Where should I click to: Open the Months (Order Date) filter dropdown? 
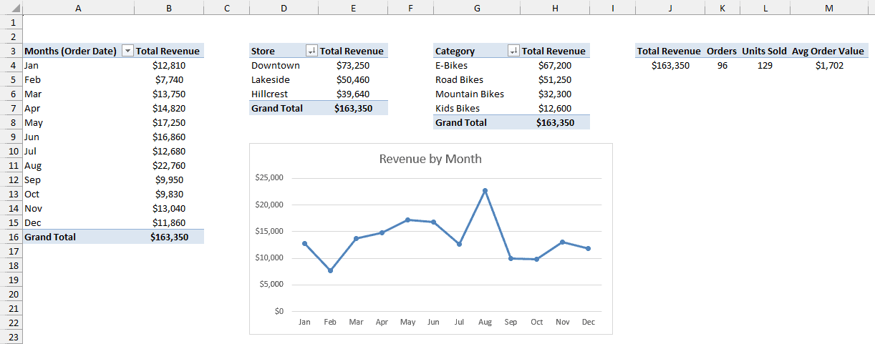pyautogui.click(x=127, y=51)
